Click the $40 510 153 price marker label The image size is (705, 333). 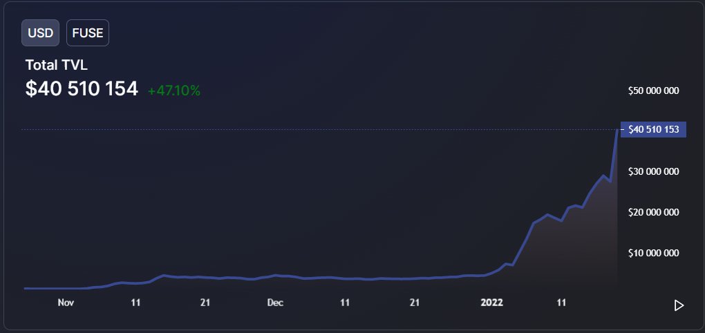pyautogui.click(x=653, y=129)
